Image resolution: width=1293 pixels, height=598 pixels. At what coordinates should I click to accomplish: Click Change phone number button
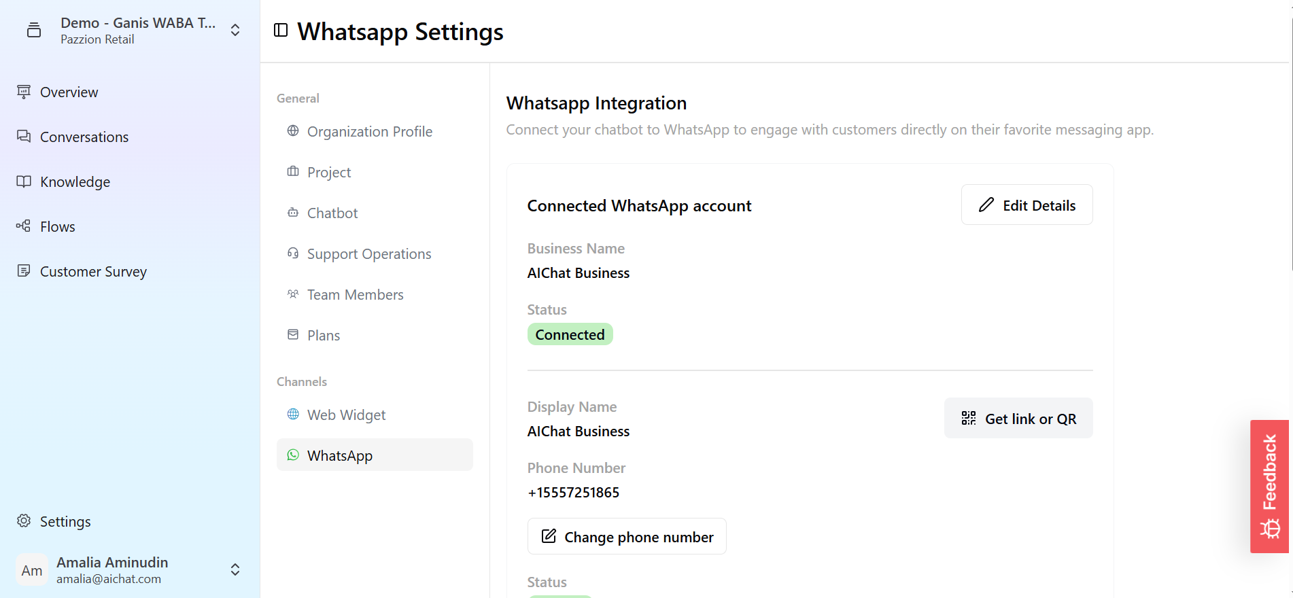point(627,536)
